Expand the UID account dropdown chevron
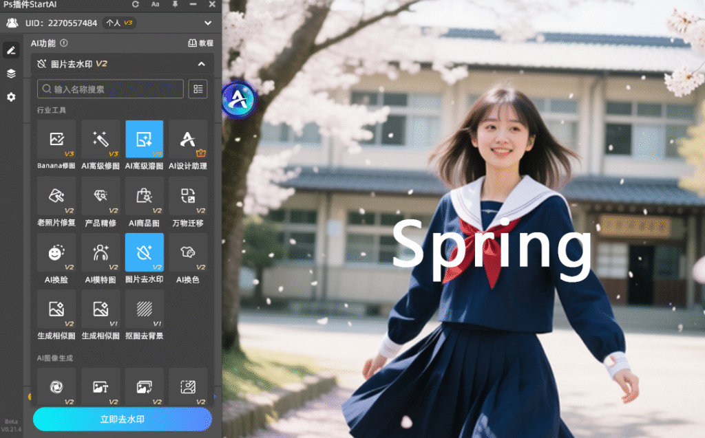The height and width of the screenshot is (438, 705). click(x=208, y=23)
